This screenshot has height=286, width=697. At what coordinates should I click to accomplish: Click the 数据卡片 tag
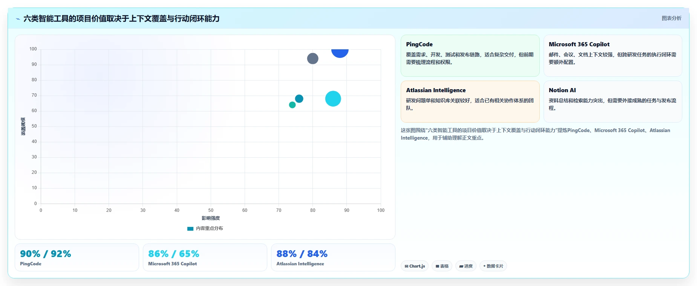[x=493, y=266]
